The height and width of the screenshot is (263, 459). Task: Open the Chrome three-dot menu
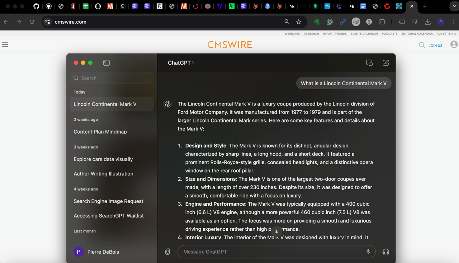(454, 22)
